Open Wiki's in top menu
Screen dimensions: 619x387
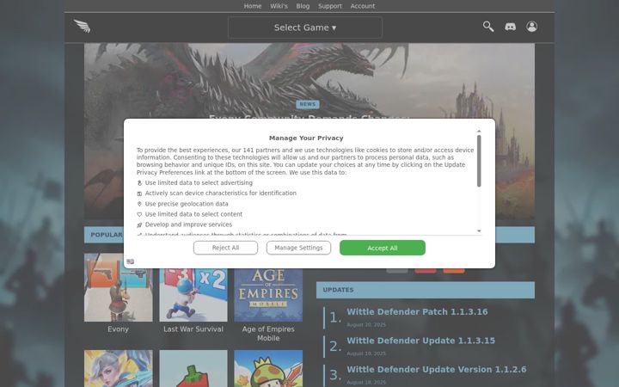(279, 6)
